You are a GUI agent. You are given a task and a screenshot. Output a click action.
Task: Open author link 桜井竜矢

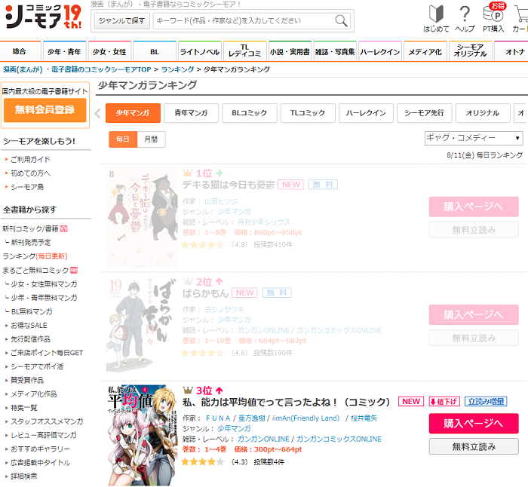pyautogui.click(x=364, y=418)
